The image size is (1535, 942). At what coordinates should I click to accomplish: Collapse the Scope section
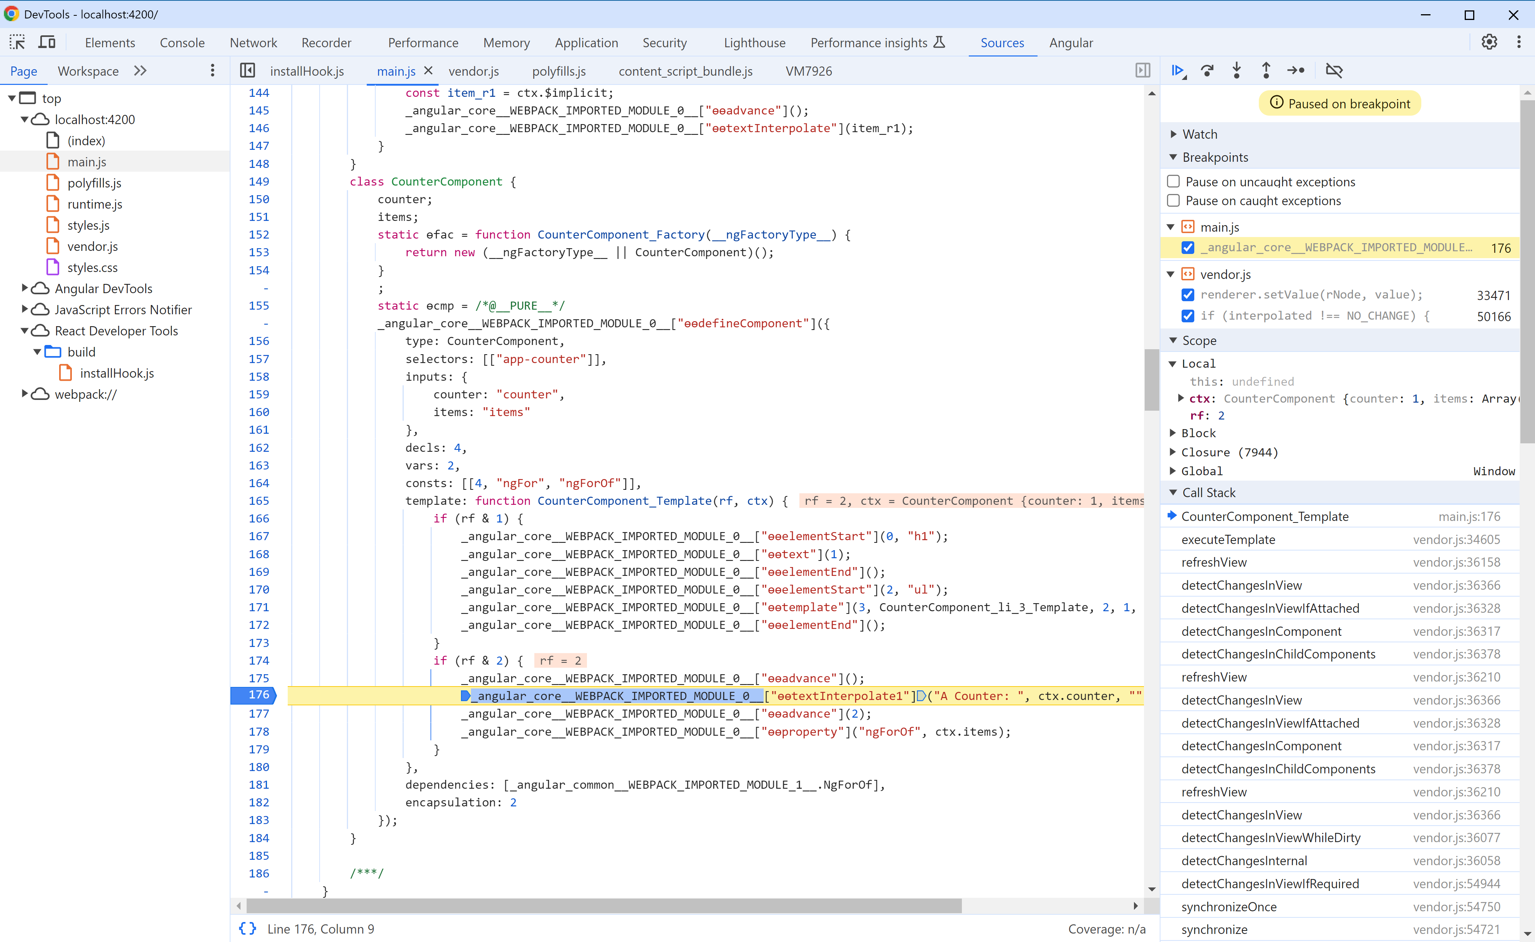[1174, 340]
